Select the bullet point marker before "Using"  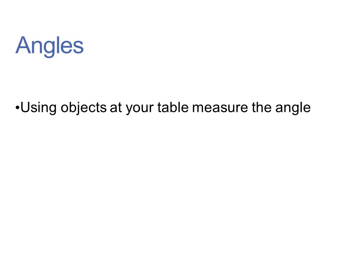coord(18,108)
